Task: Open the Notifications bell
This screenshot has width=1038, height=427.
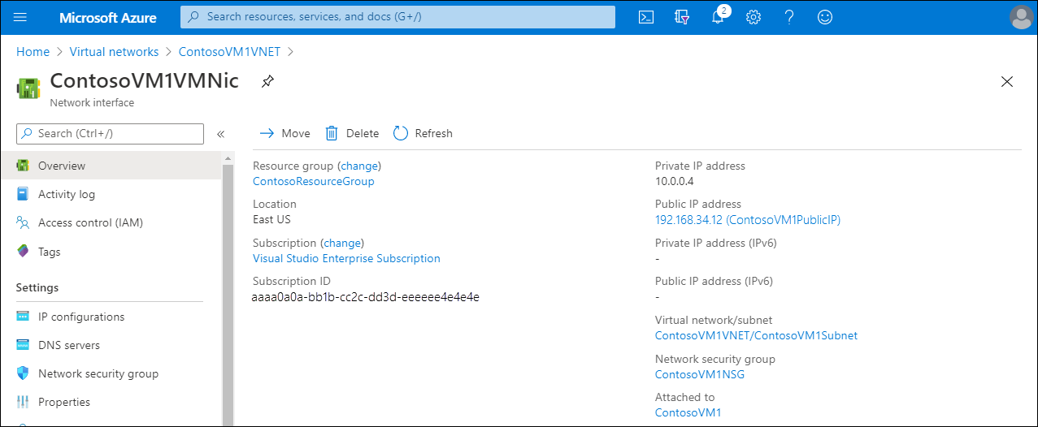Action: click(718, 17)
